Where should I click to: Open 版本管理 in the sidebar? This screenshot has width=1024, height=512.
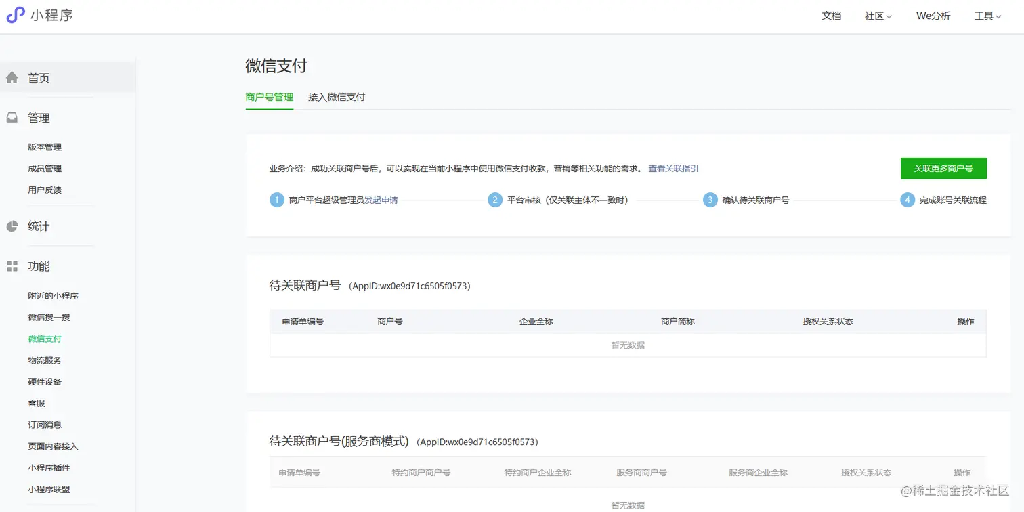click(x=45, y=147)
